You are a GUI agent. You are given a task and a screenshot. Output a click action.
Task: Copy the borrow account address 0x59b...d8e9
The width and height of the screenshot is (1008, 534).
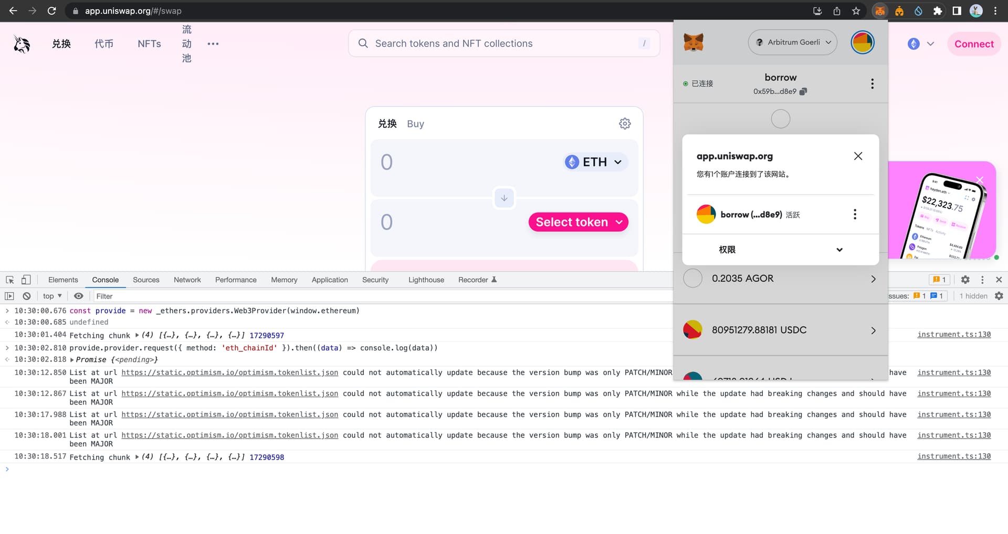pyautogui.click(x=803, y=91)
